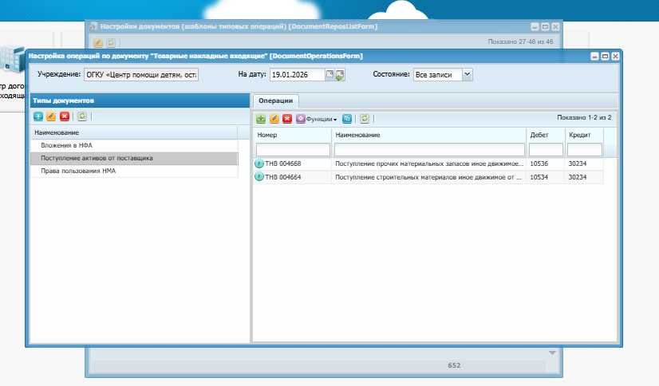Click the orange edit icon in Типы документов toolbar
Image resolution: width=659 pixels, height=386 pixels.
coord(51,116)
